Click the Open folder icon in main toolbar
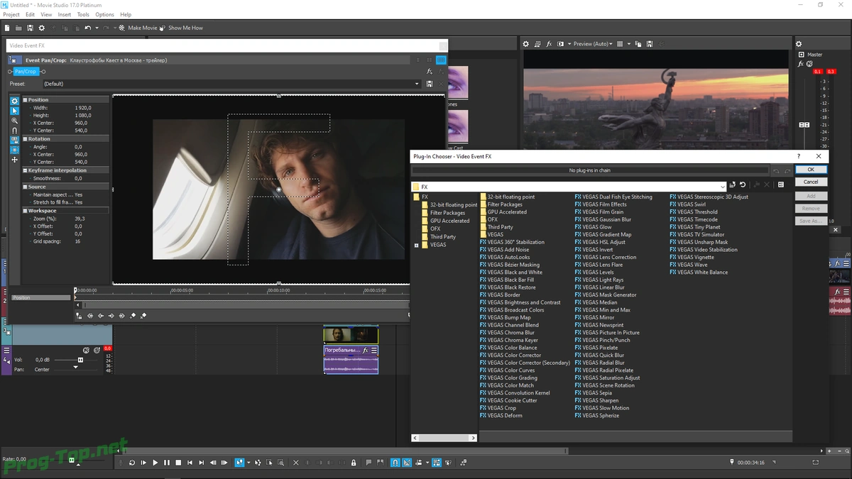 (x=18, y=28)
